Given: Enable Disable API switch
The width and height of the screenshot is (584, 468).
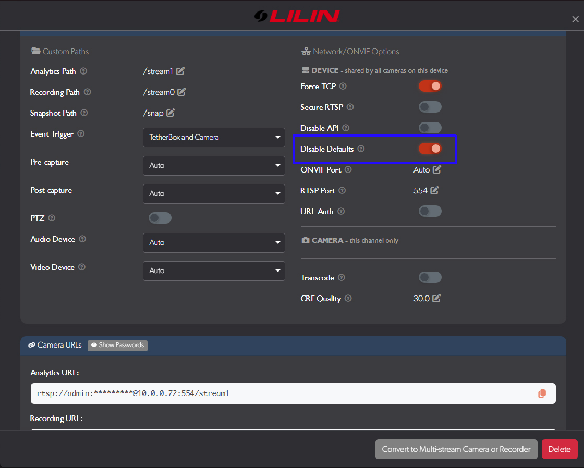Looking at the screenshot, I should click(x=430, y=128).
